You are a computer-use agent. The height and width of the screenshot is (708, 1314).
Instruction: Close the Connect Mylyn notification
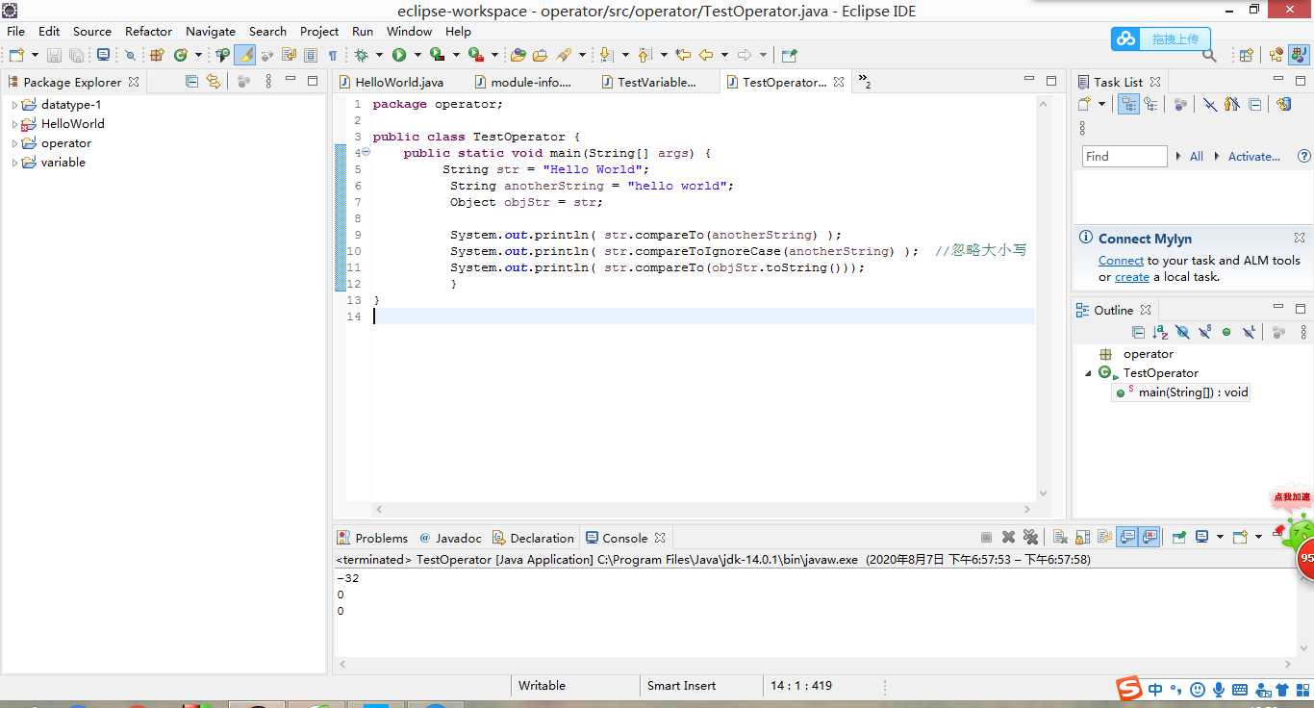click(x=1300, y=238)
